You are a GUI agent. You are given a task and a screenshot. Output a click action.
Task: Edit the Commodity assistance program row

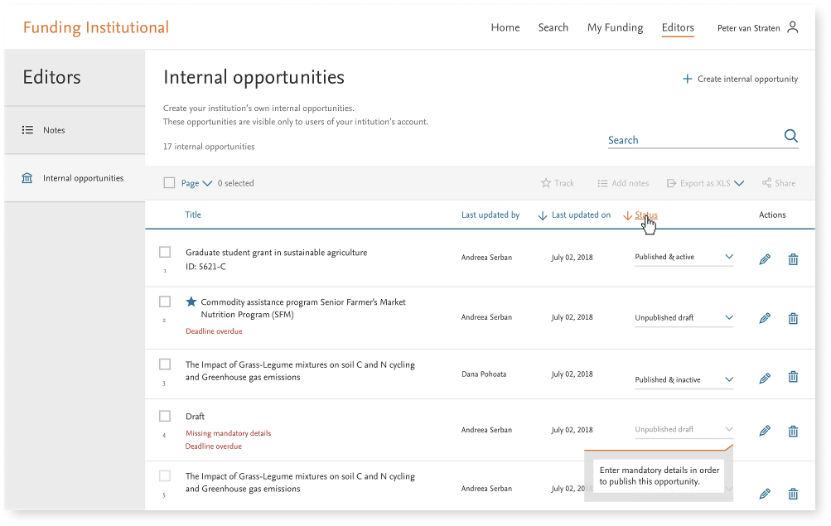click(765, 318)
